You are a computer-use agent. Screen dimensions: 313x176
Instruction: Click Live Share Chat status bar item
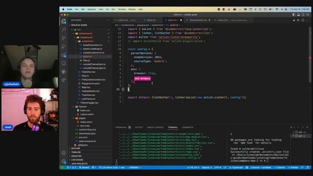click(x=112, y=167)
